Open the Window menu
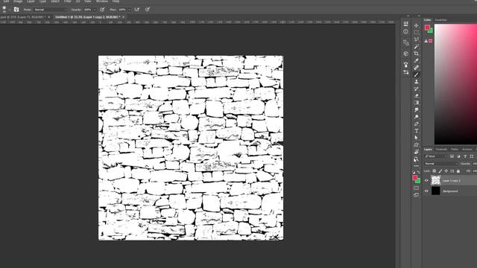Screen dimensions: 477x268 tap(102, 1)
